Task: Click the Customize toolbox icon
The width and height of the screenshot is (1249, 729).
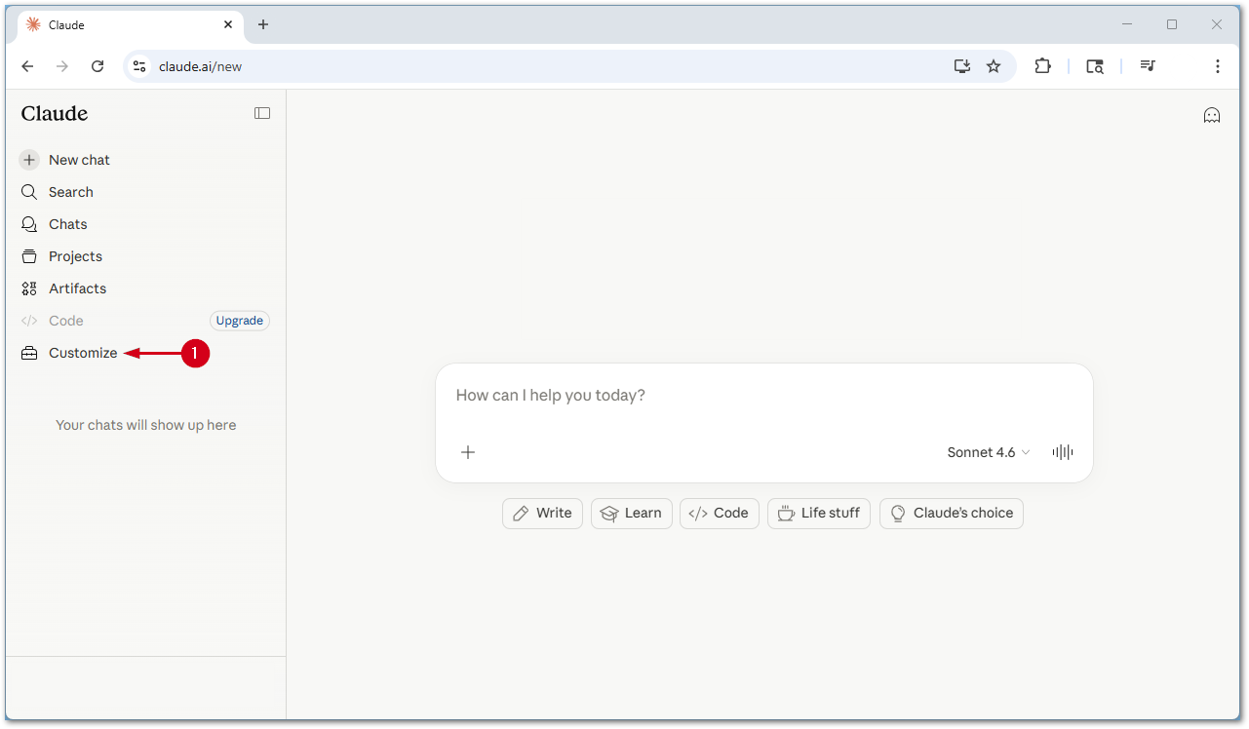Action: (x=29, y=353)
